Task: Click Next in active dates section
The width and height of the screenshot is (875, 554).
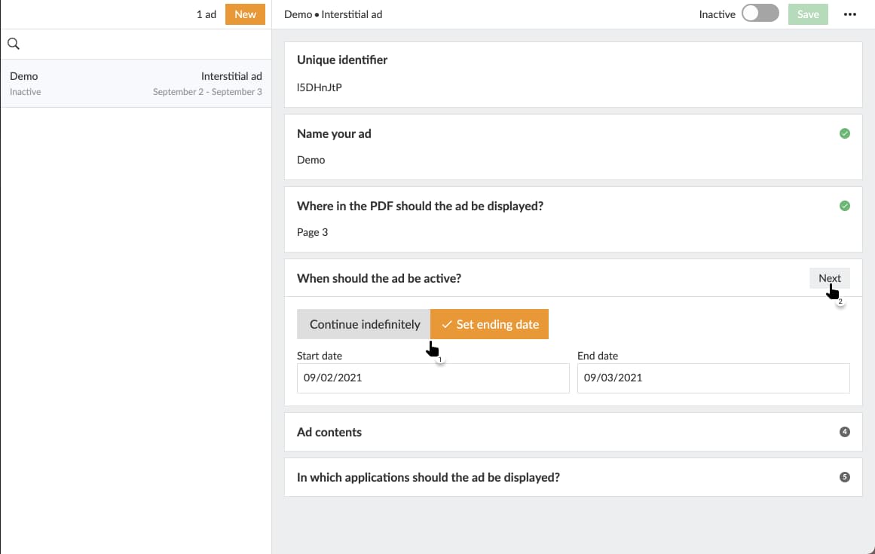Action: pos(829,278)
